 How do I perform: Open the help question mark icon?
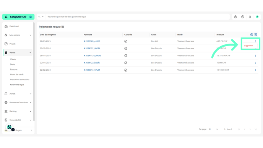coord(257,17)
